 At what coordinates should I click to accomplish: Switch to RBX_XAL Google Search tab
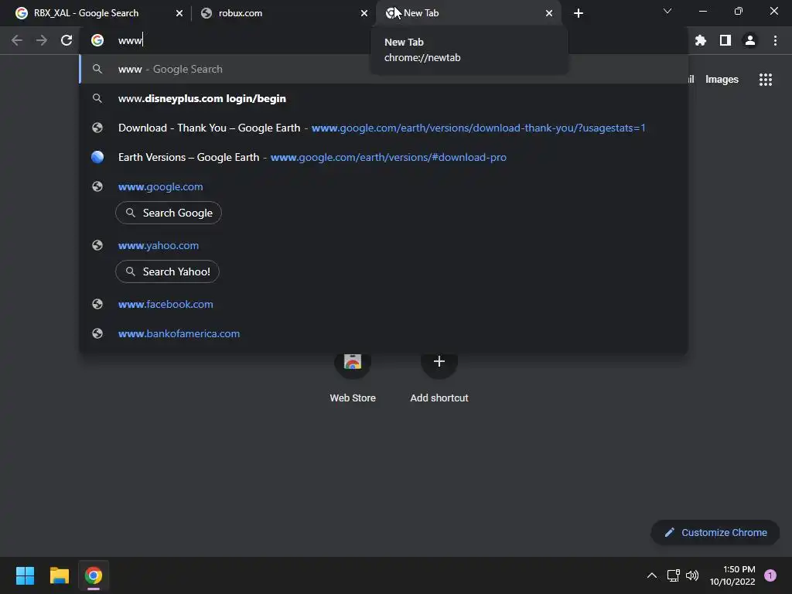pos(96,13)
